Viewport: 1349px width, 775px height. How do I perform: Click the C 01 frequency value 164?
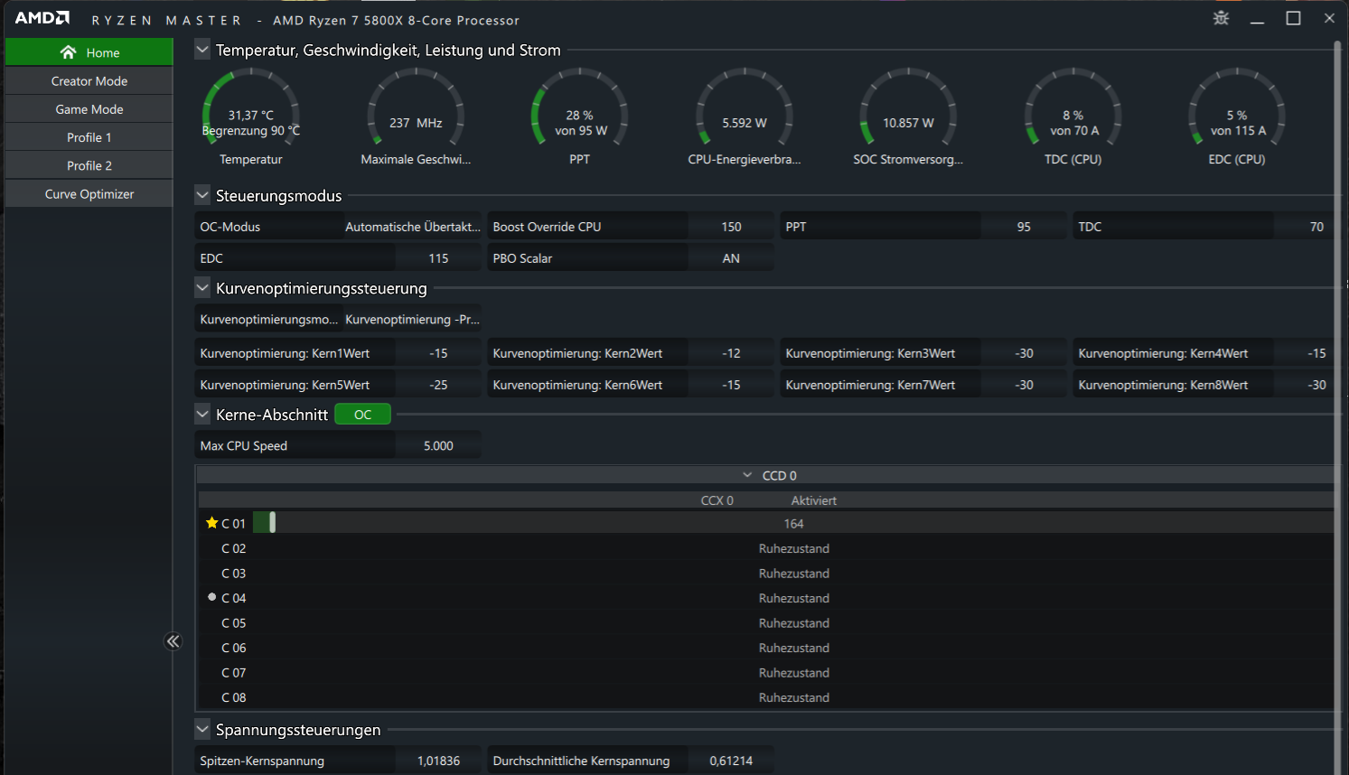(793, 524)
